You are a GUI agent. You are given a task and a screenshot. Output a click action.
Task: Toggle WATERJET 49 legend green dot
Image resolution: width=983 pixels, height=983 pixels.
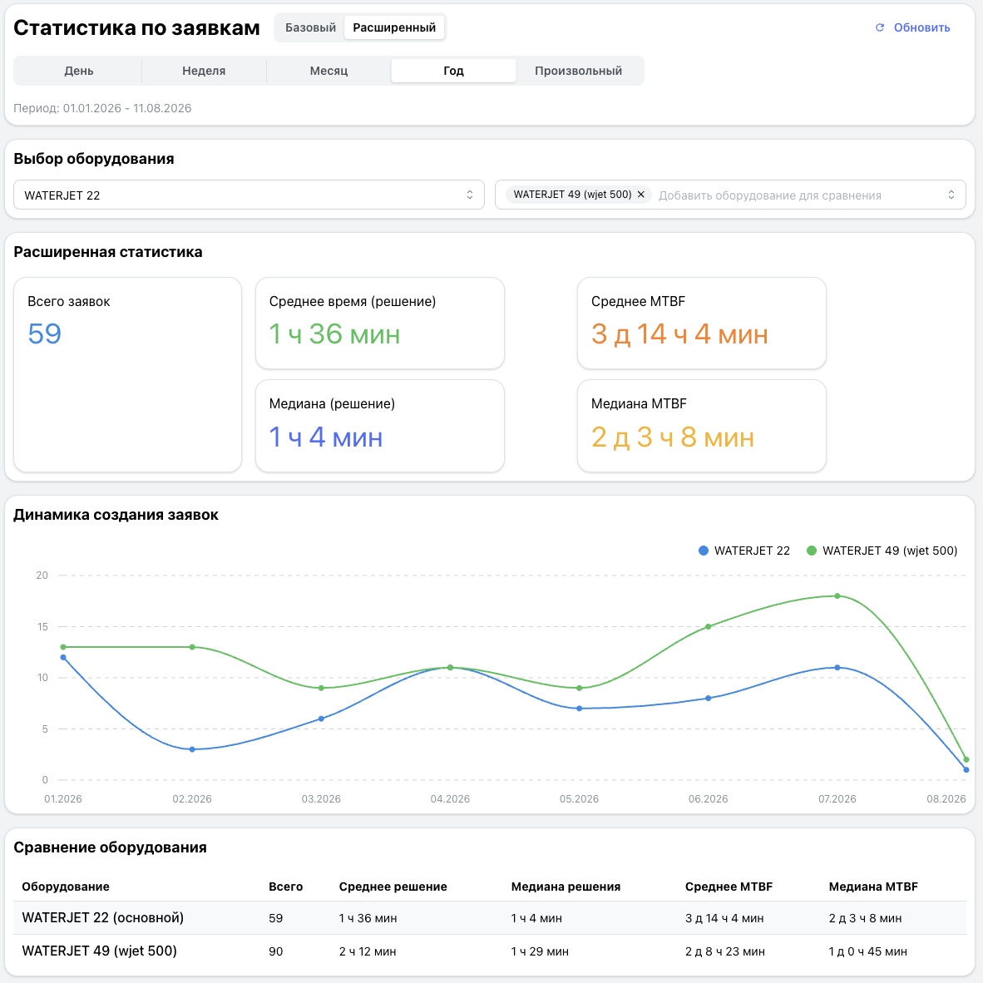(811, 551)
